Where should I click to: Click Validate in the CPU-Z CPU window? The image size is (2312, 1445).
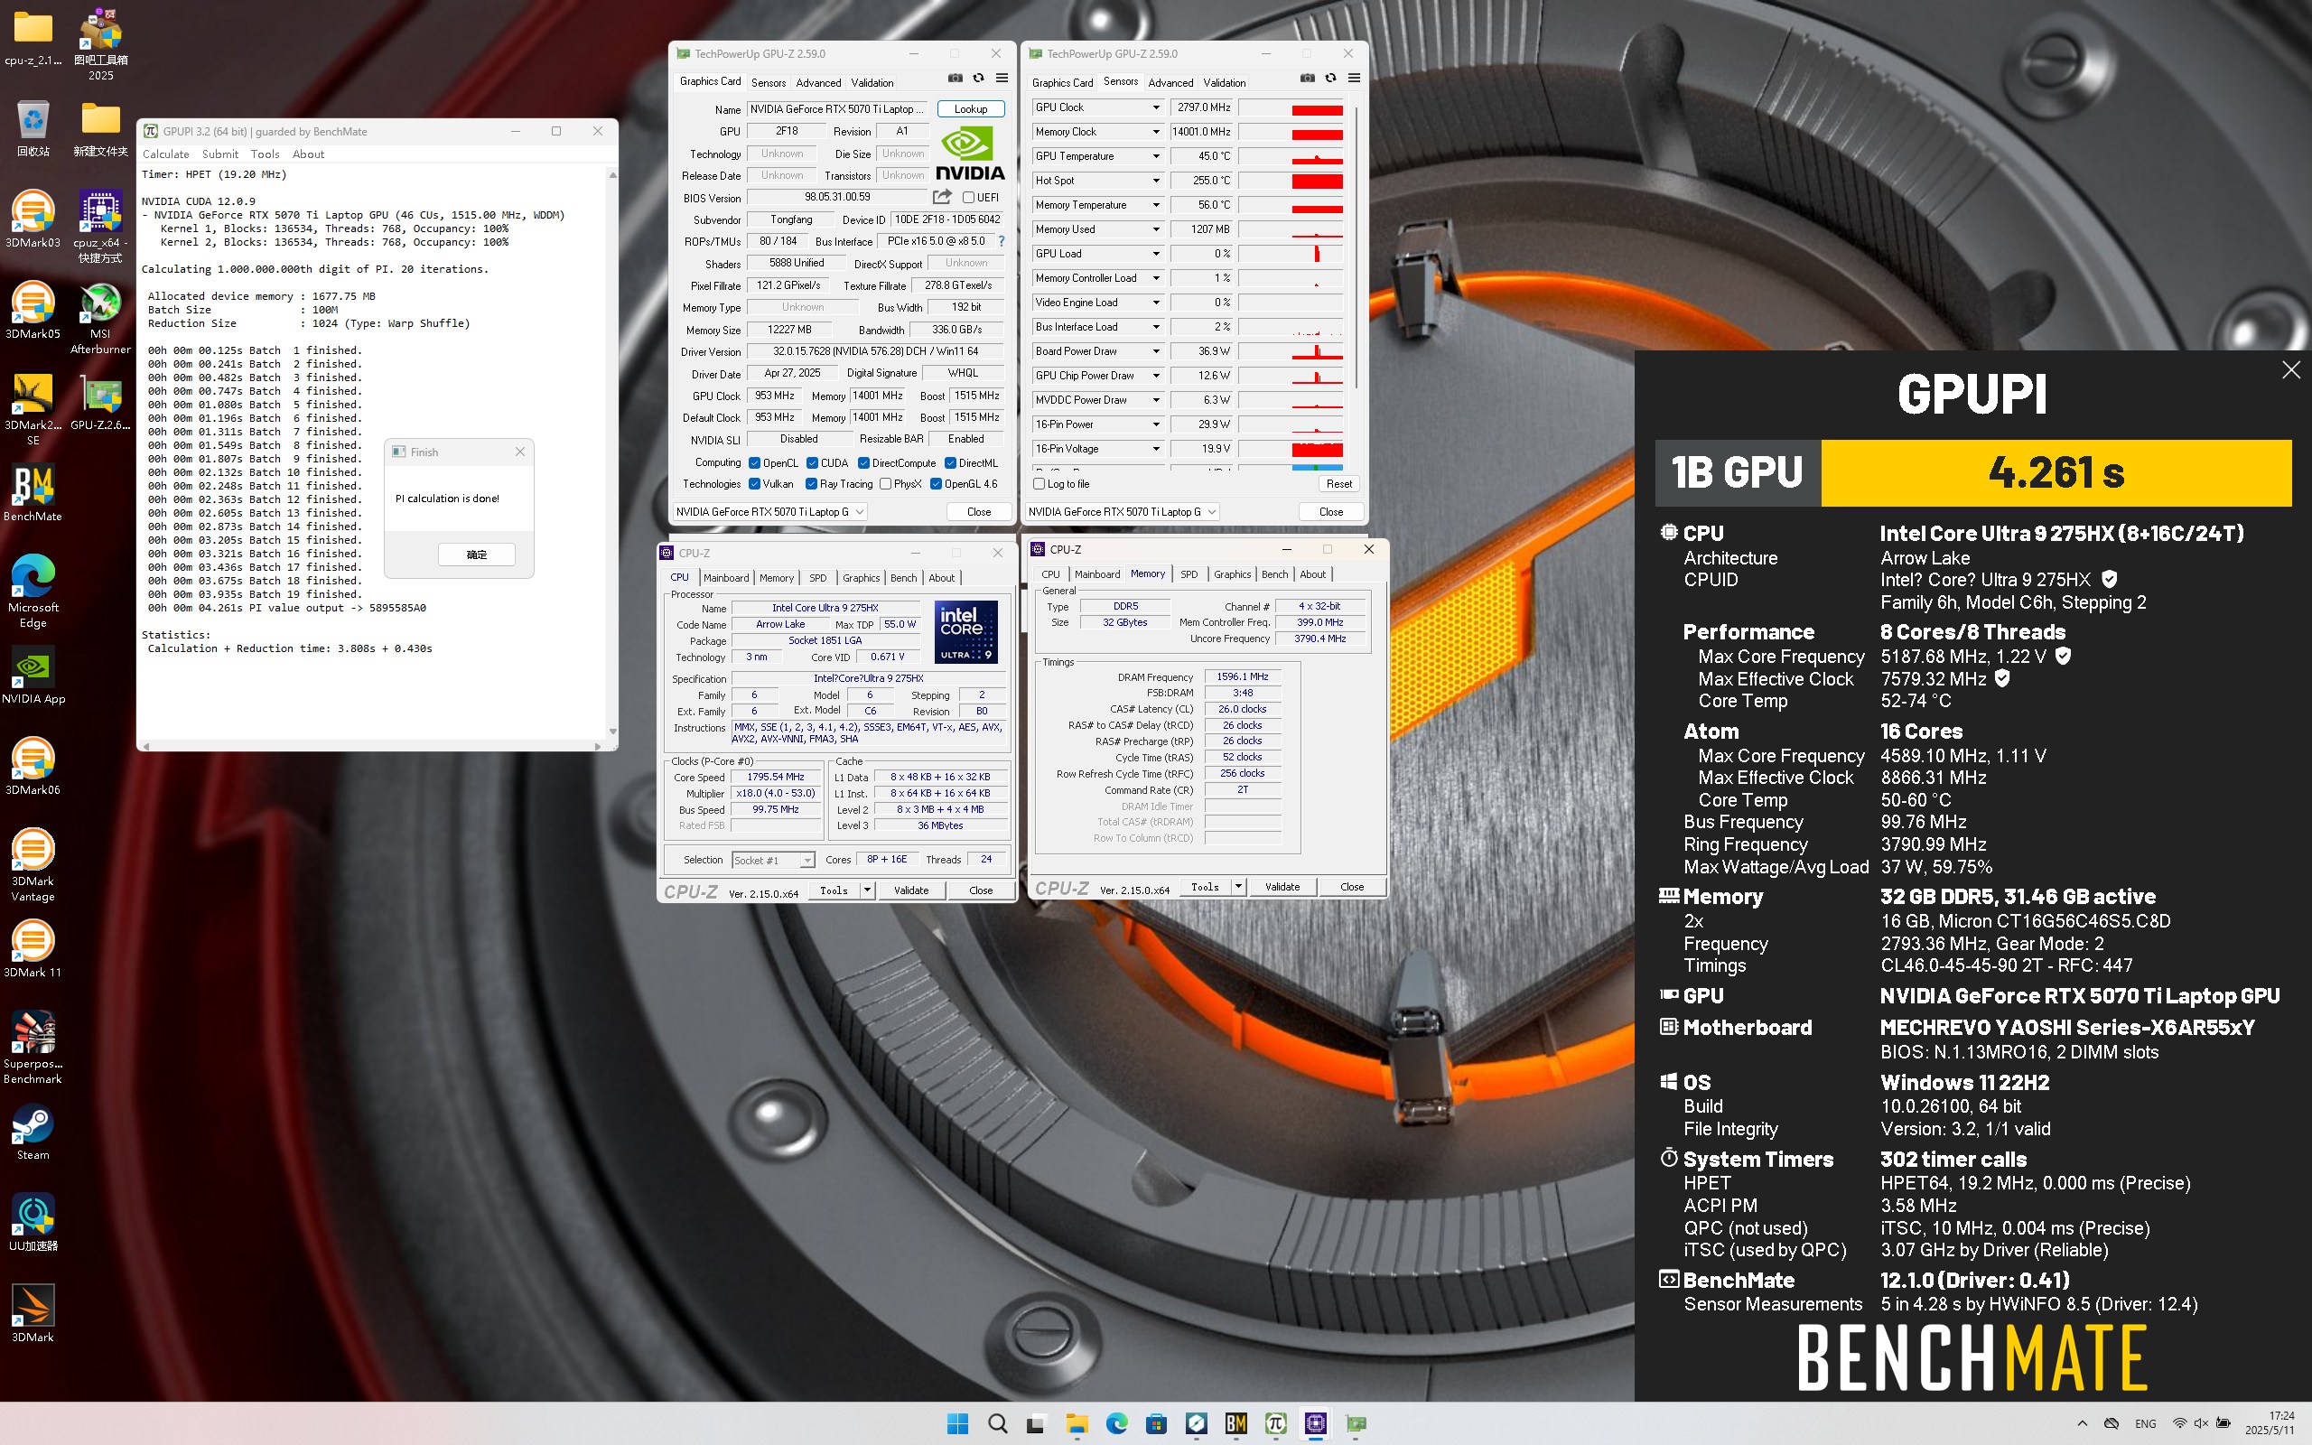[x=911, y=890]
